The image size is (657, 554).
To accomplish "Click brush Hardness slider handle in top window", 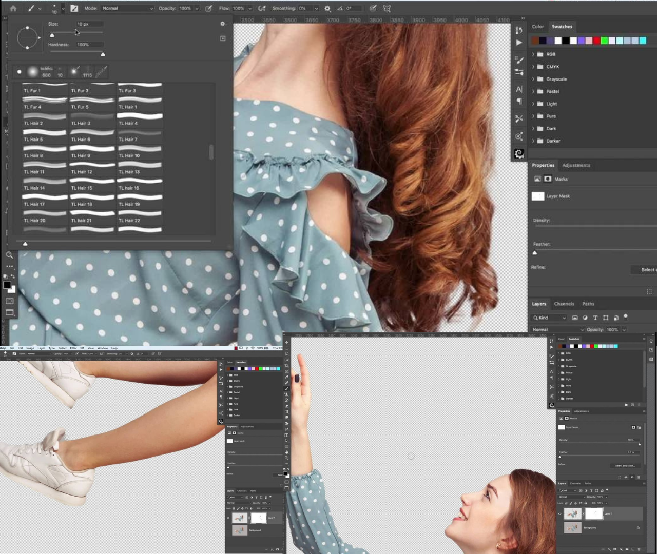I will click(x=103, y=54).
